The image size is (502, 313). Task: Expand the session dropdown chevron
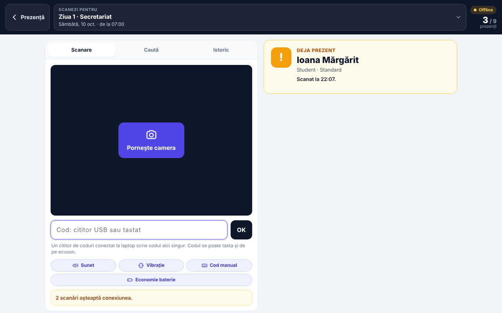pyautogui.click(x=458, y=17)
